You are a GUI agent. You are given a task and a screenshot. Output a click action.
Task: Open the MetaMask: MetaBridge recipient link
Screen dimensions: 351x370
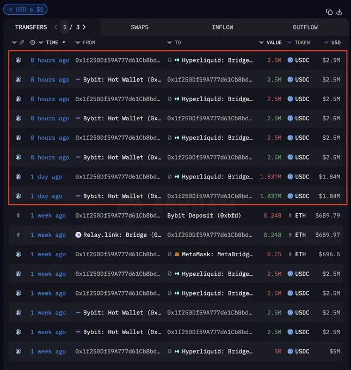[217, 254]
